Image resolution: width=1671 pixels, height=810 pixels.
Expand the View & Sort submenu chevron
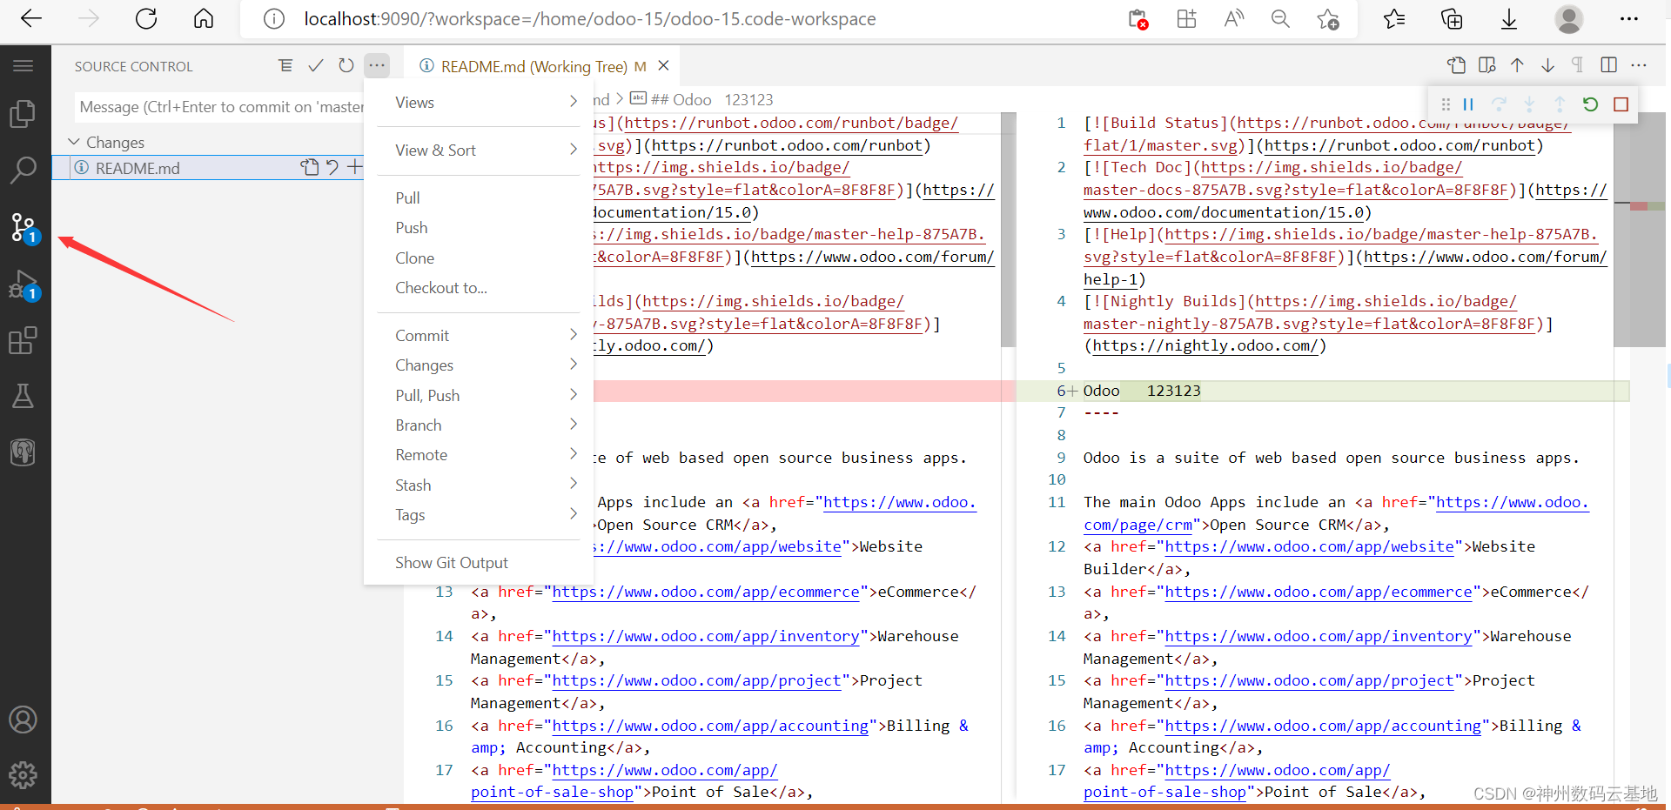coord(573,150)
